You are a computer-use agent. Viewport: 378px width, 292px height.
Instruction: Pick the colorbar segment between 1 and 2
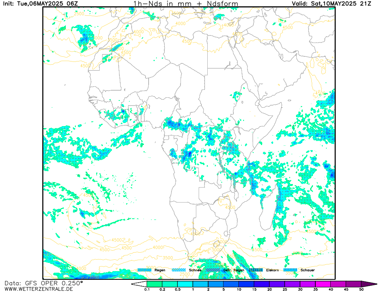(x=200, y=284)
